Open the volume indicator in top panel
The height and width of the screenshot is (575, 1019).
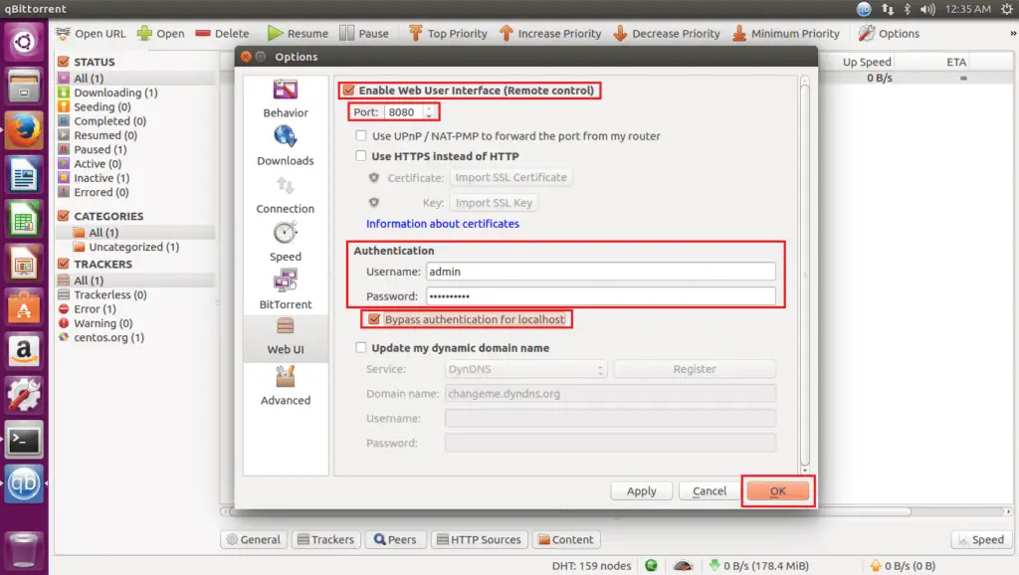(927, 9)
